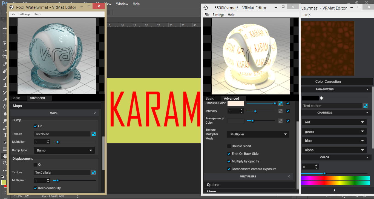
Task: Switch to Basic tab in 5500K editor
Action: coord(210,99)
